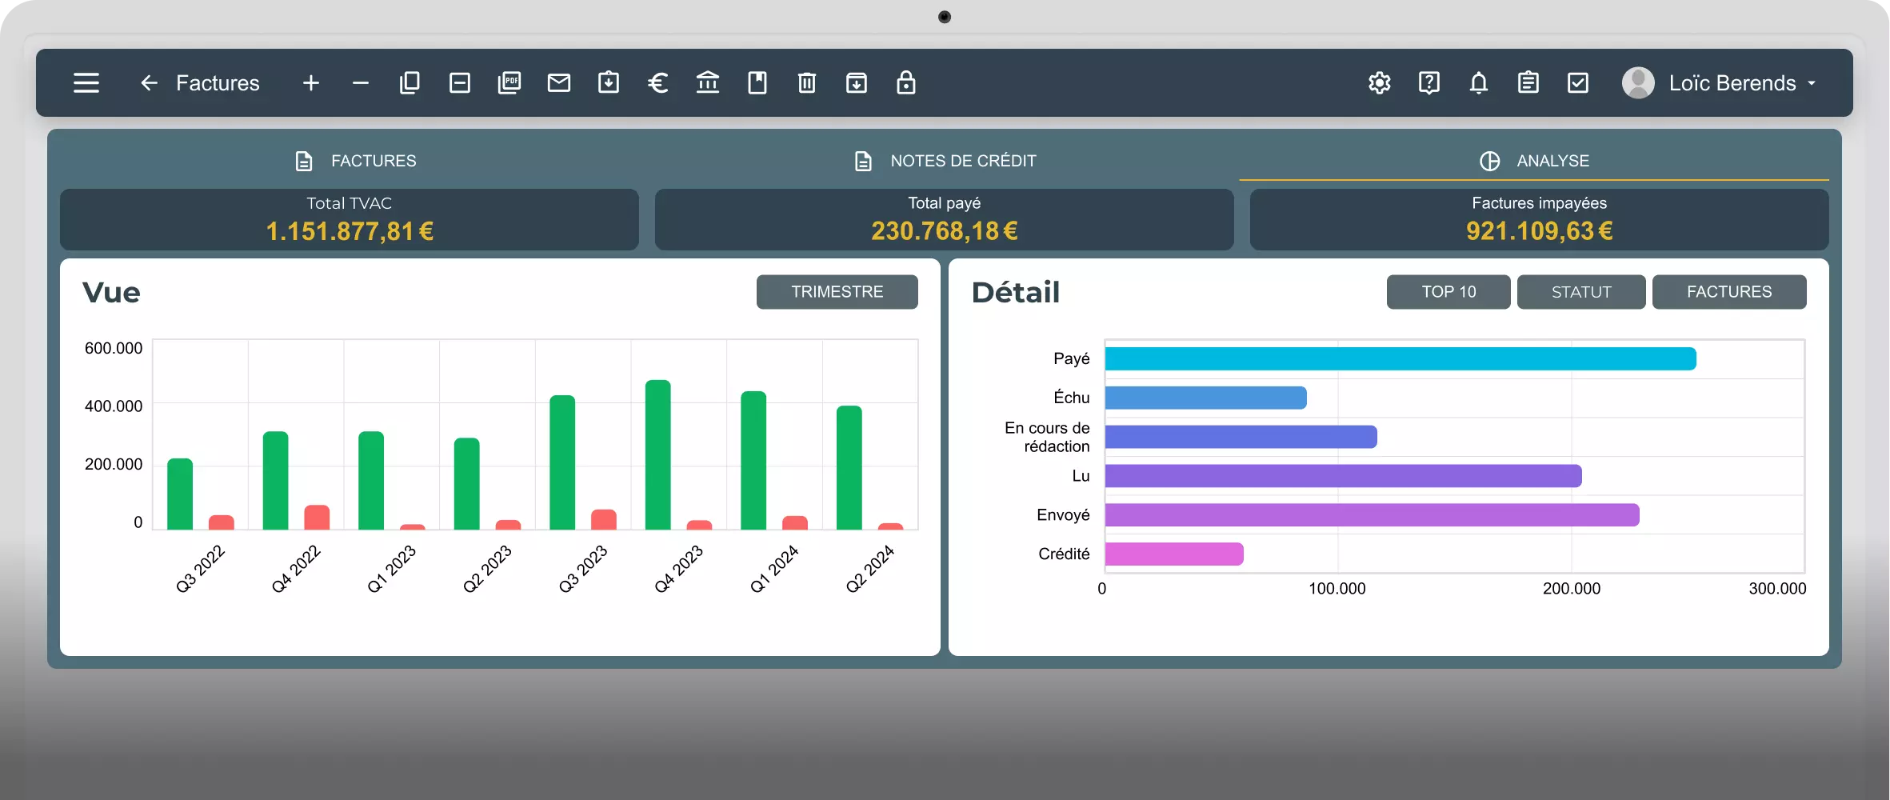Screen dimensions: 1890x800
Task: Open settings gear icon
Action: pyautogui.click(x=1380, y=83)
